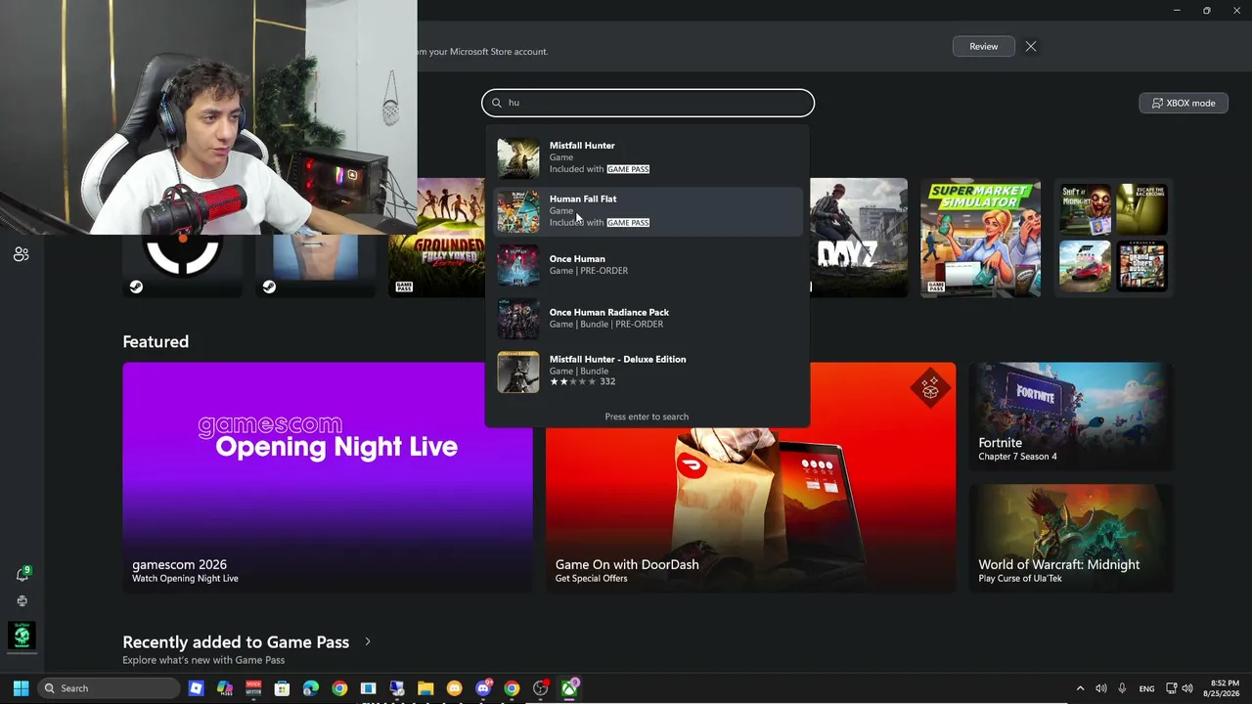This screenshot has height=704, width=1252.
Task: Open the Social friends icon in sidebar
Action: [21, 254]
